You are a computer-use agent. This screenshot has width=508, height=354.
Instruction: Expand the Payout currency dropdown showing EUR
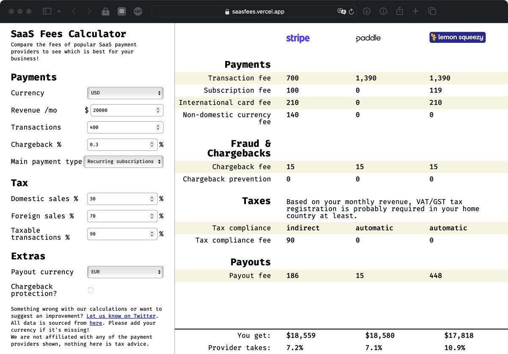pyautogui.click(x=125, y=272)
